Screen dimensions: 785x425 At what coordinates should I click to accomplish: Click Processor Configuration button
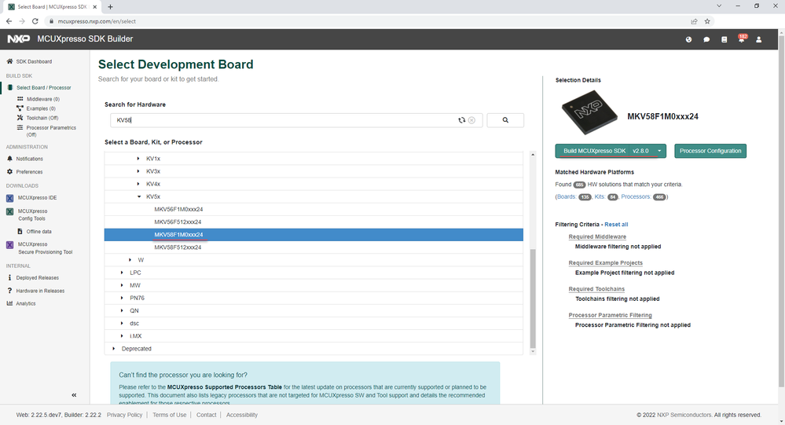point(710,151)
